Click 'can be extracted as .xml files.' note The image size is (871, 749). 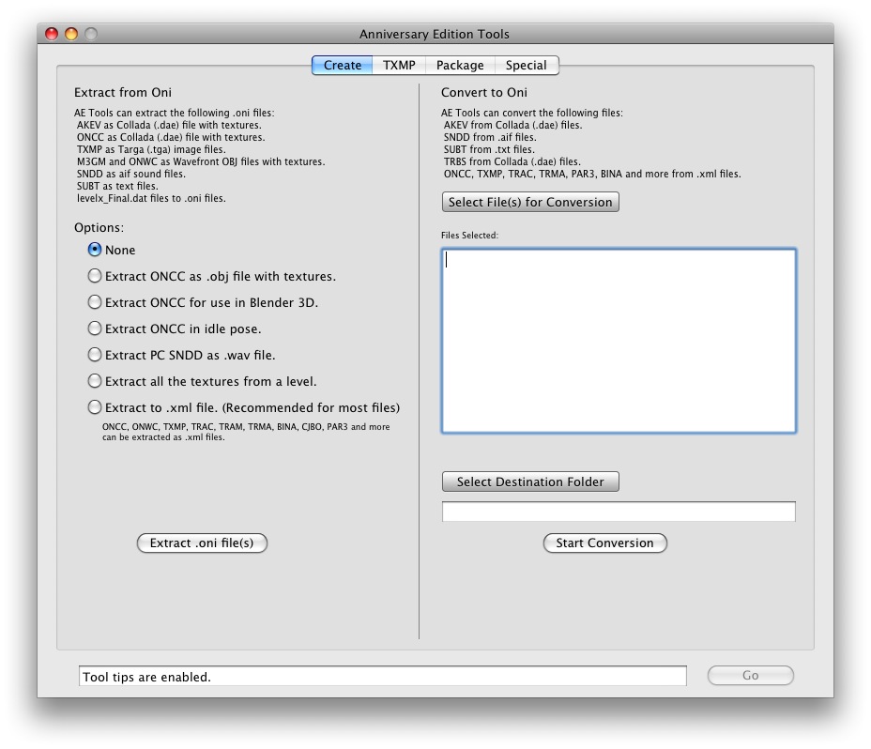click(x=163, y=437)
